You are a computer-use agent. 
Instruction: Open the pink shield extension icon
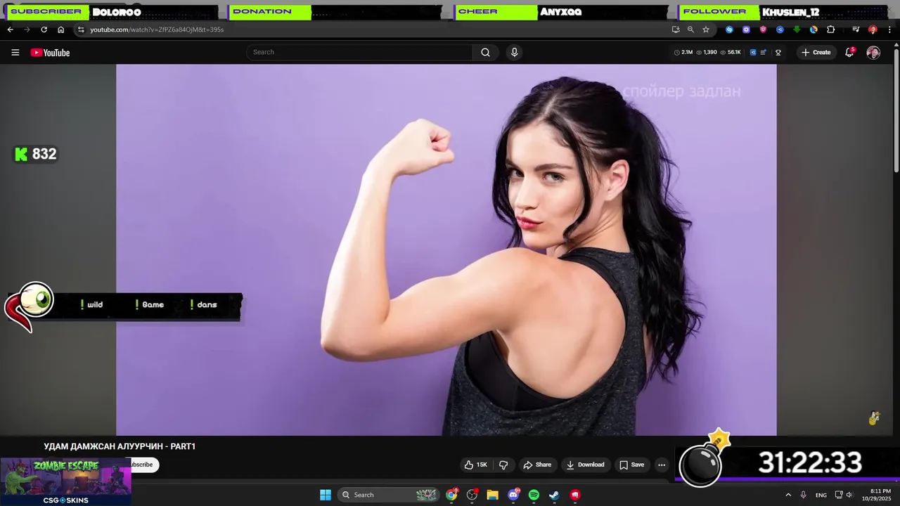tap(763, 30)
